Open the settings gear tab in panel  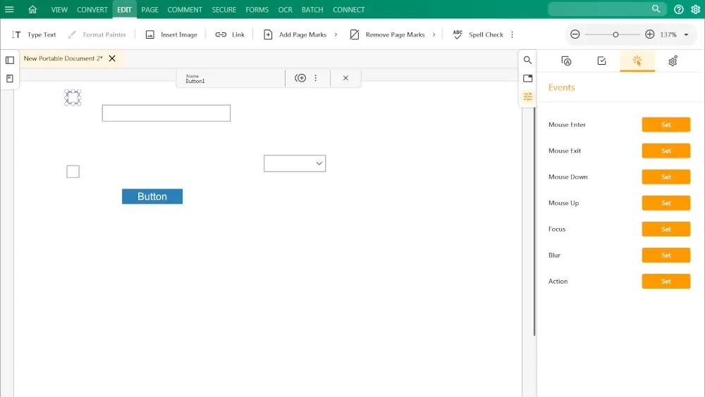[673, 61]
